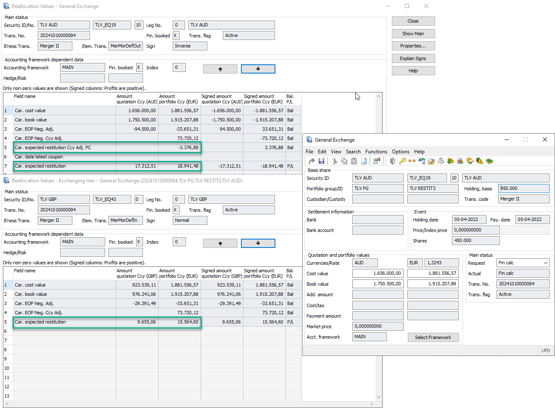This screenshot has height=408, width=555.
Task: Open the Help menu in General Exchange
Action: [x=419, y=152]
